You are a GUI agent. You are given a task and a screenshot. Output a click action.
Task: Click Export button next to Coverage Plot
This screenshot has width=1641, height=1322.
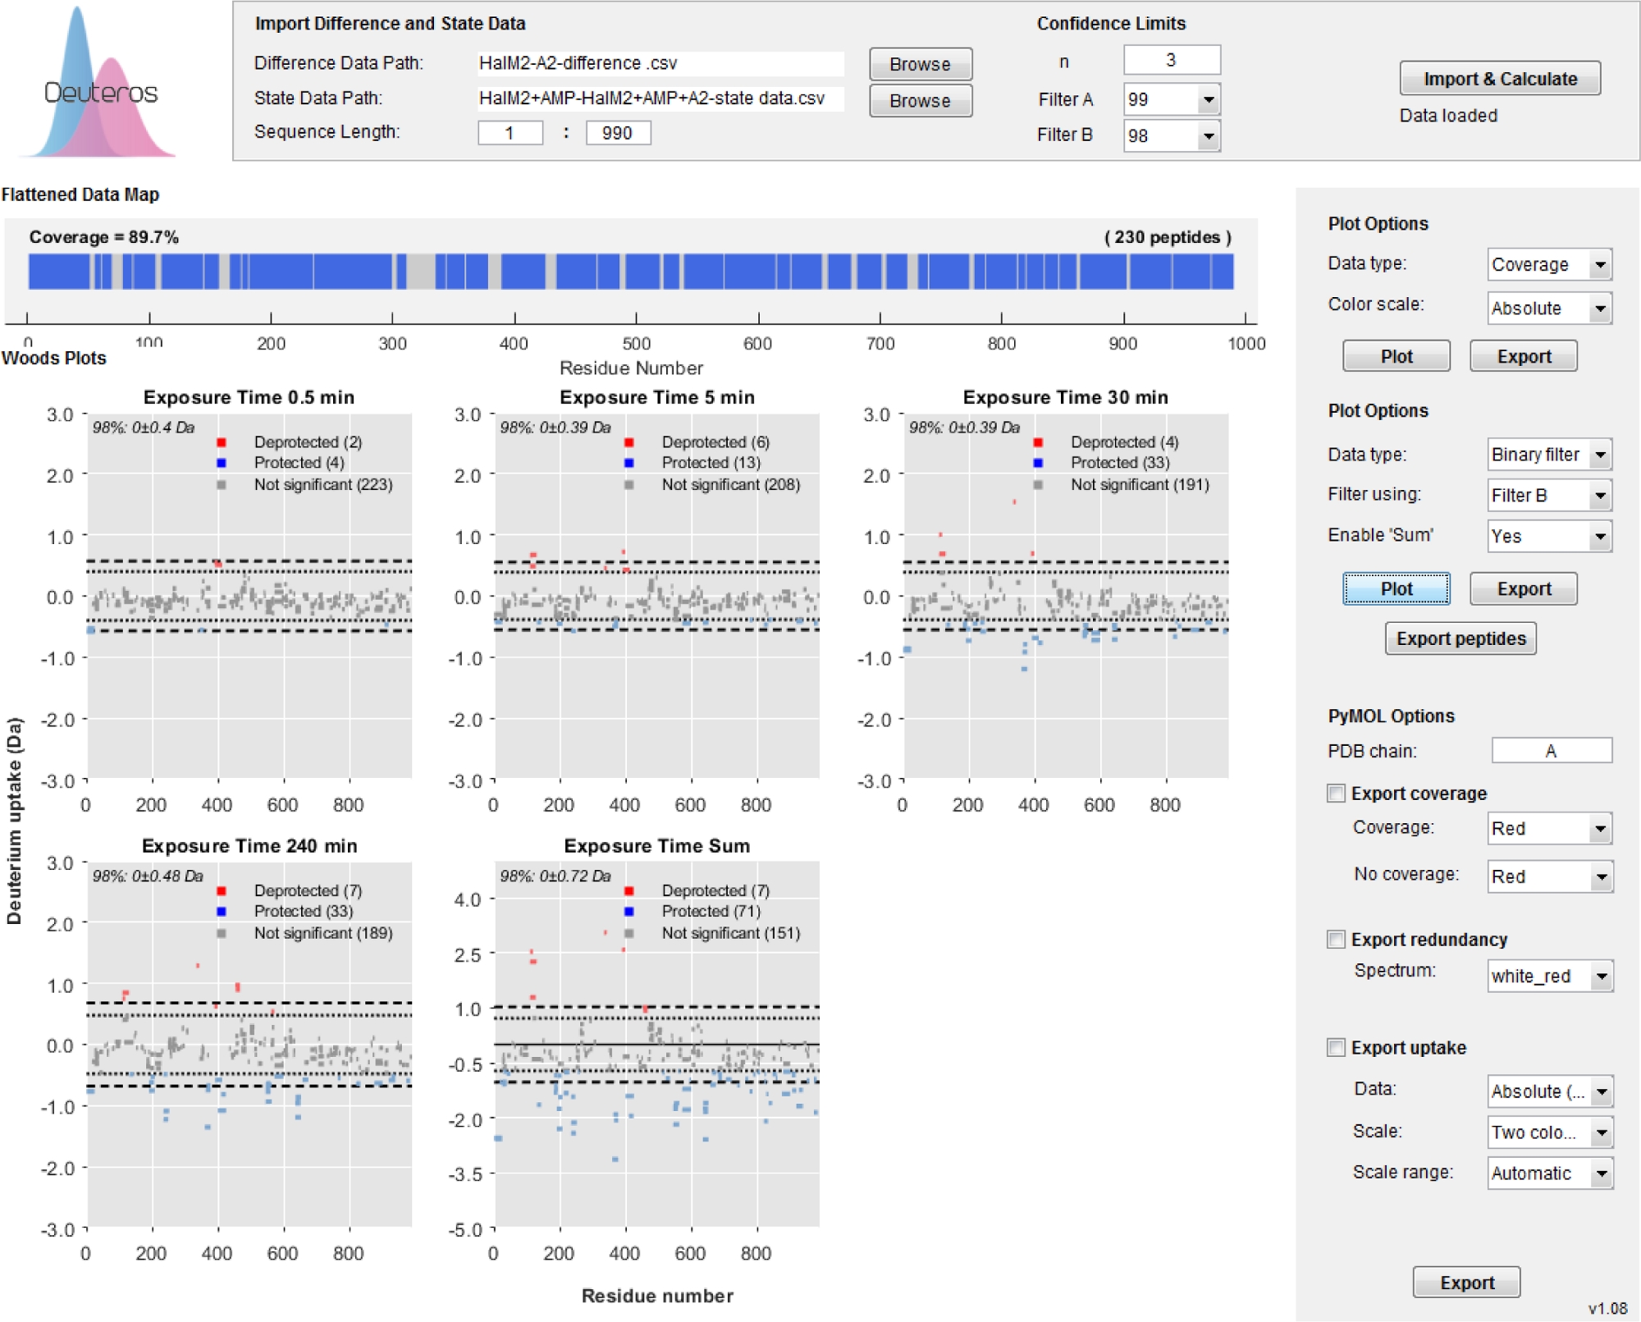1523,356
